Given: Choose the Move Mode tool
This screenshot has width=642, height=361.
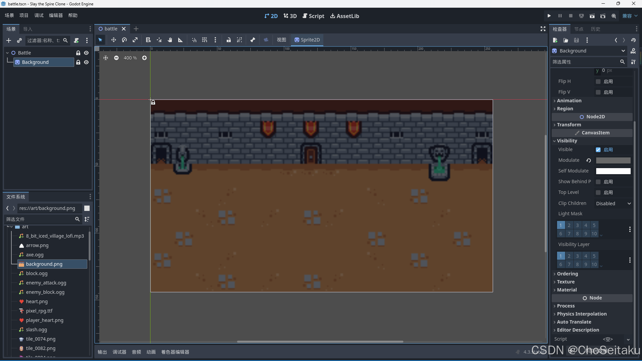Looking at the screenshot, I should 114,40.
